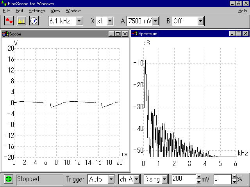Expand the trigger channel ch A dropdown
The height and width of the screenshot is (187, 250).
coord(137,179)
